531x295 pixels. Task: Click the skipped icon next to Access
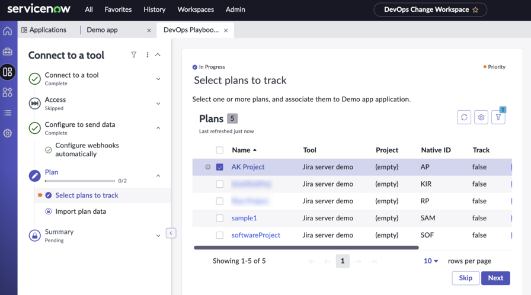(34, 104)
